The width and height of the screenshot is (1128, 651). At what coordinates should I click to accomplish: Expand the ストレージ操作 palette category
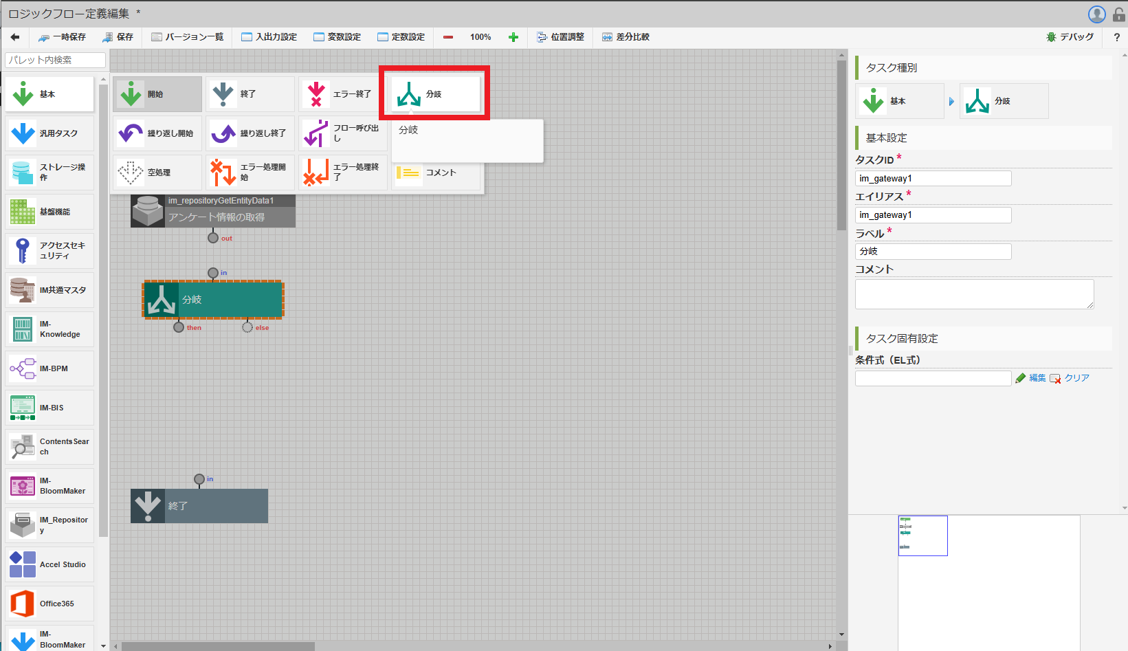point(49,172)
